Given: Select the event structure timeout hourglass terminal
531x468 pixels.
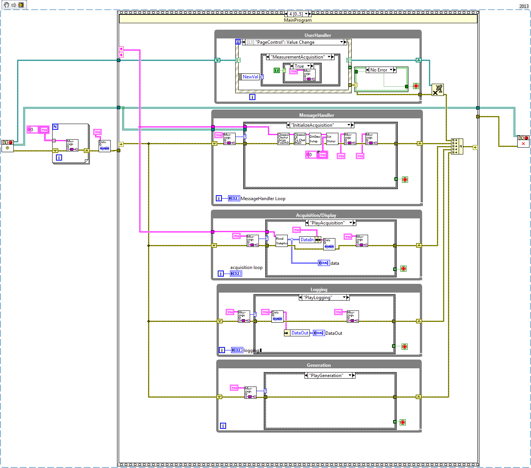Looking at the screenshot, I should click(x=238, y=42).
